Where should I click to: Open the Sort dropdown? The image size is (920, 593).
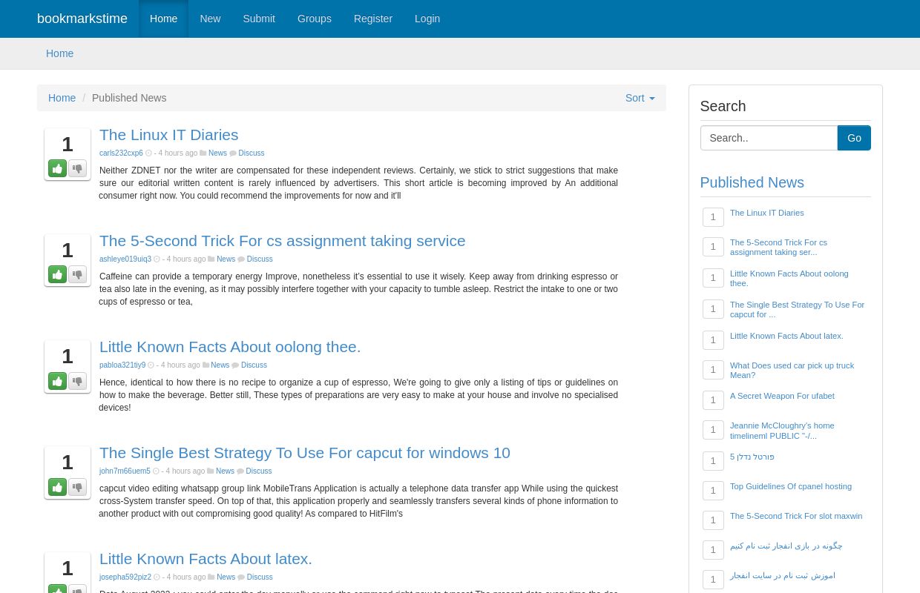point(640,98)
